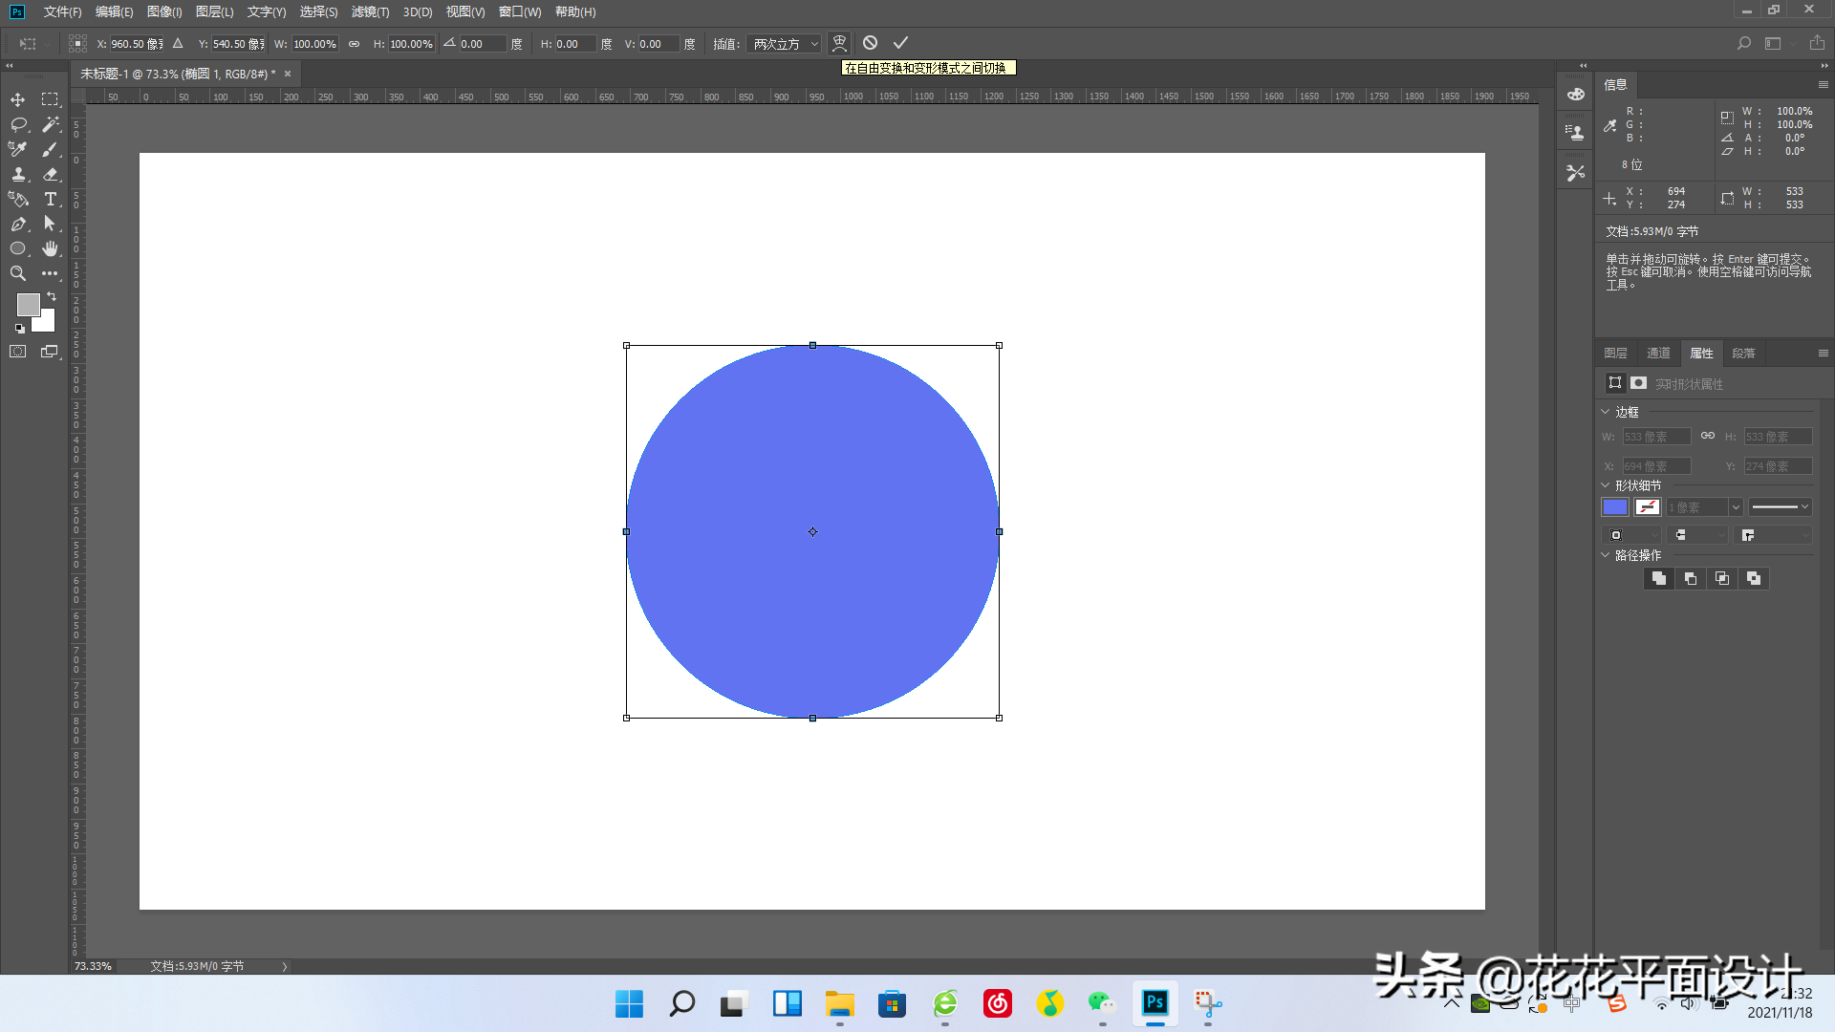Select the Pen tool
The width and height of the screenshot is (1835, 1032).
17,224
